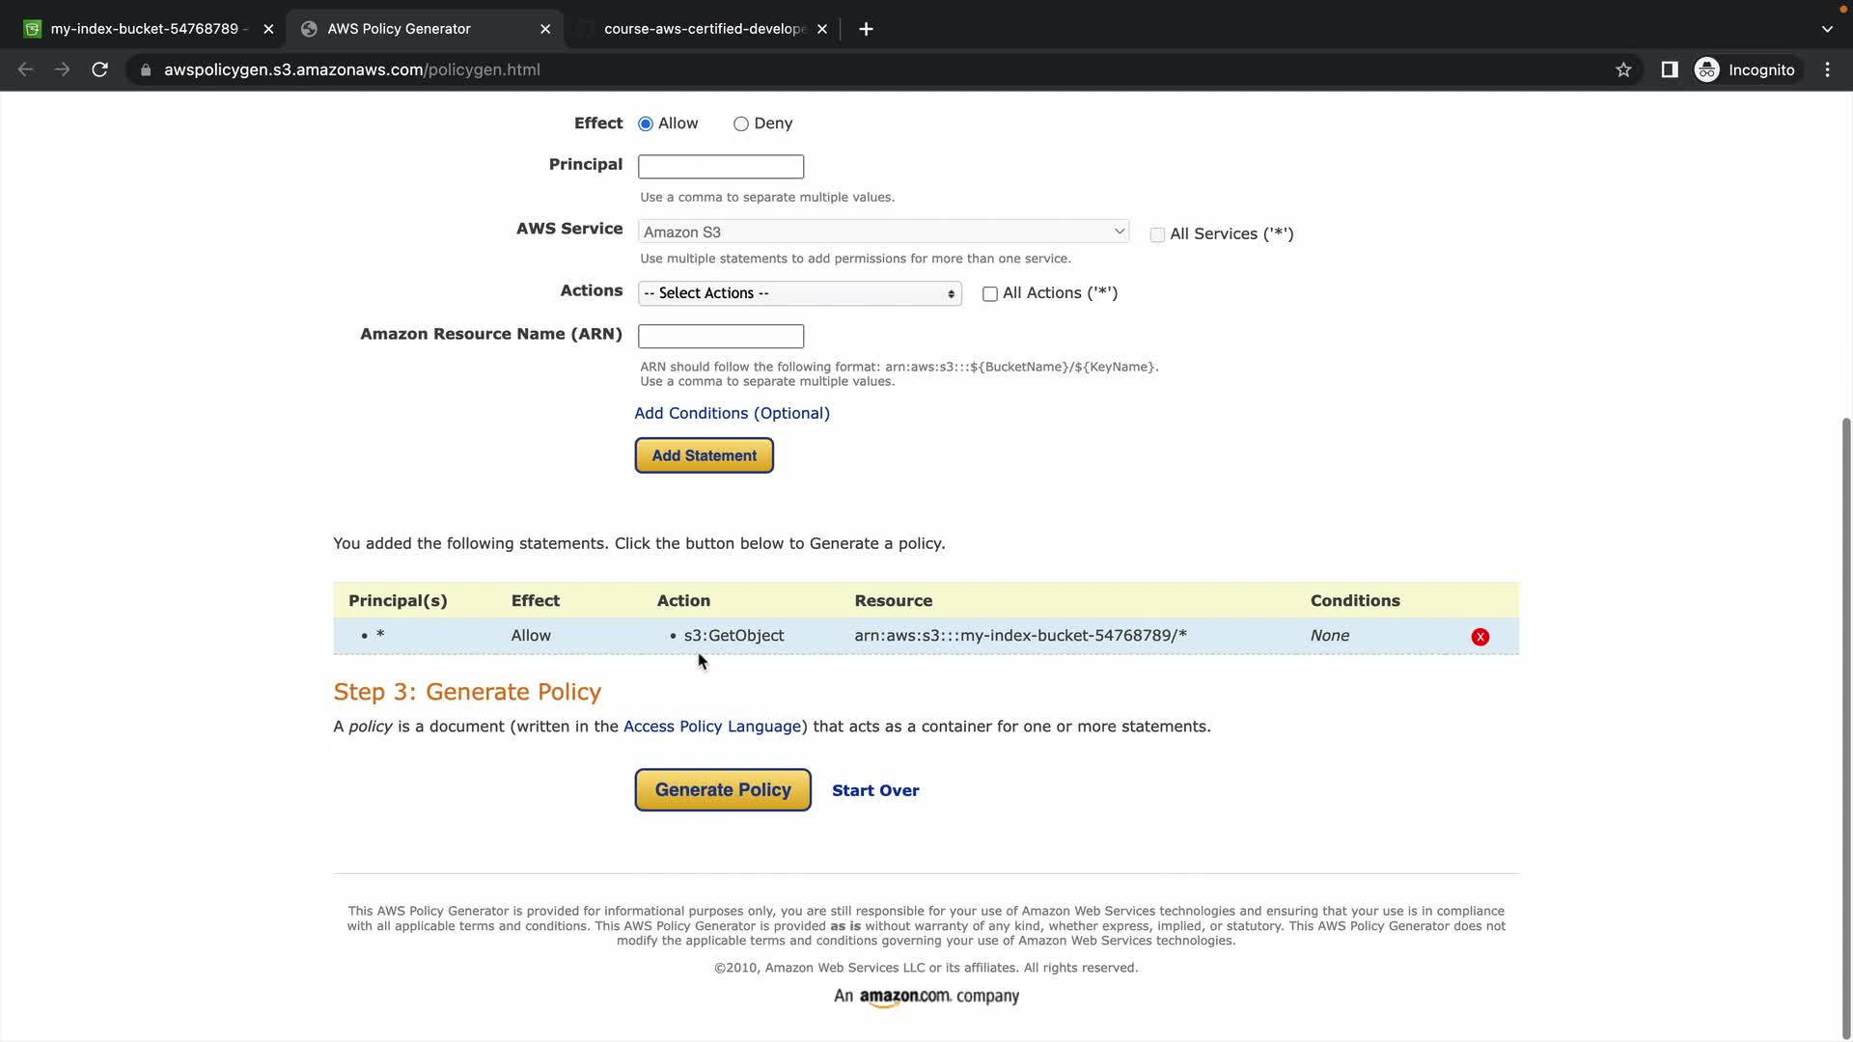Focus the Amazon Resource Name input field
This screenshot has height=1042, width=1853.
[x=720, y=336]
